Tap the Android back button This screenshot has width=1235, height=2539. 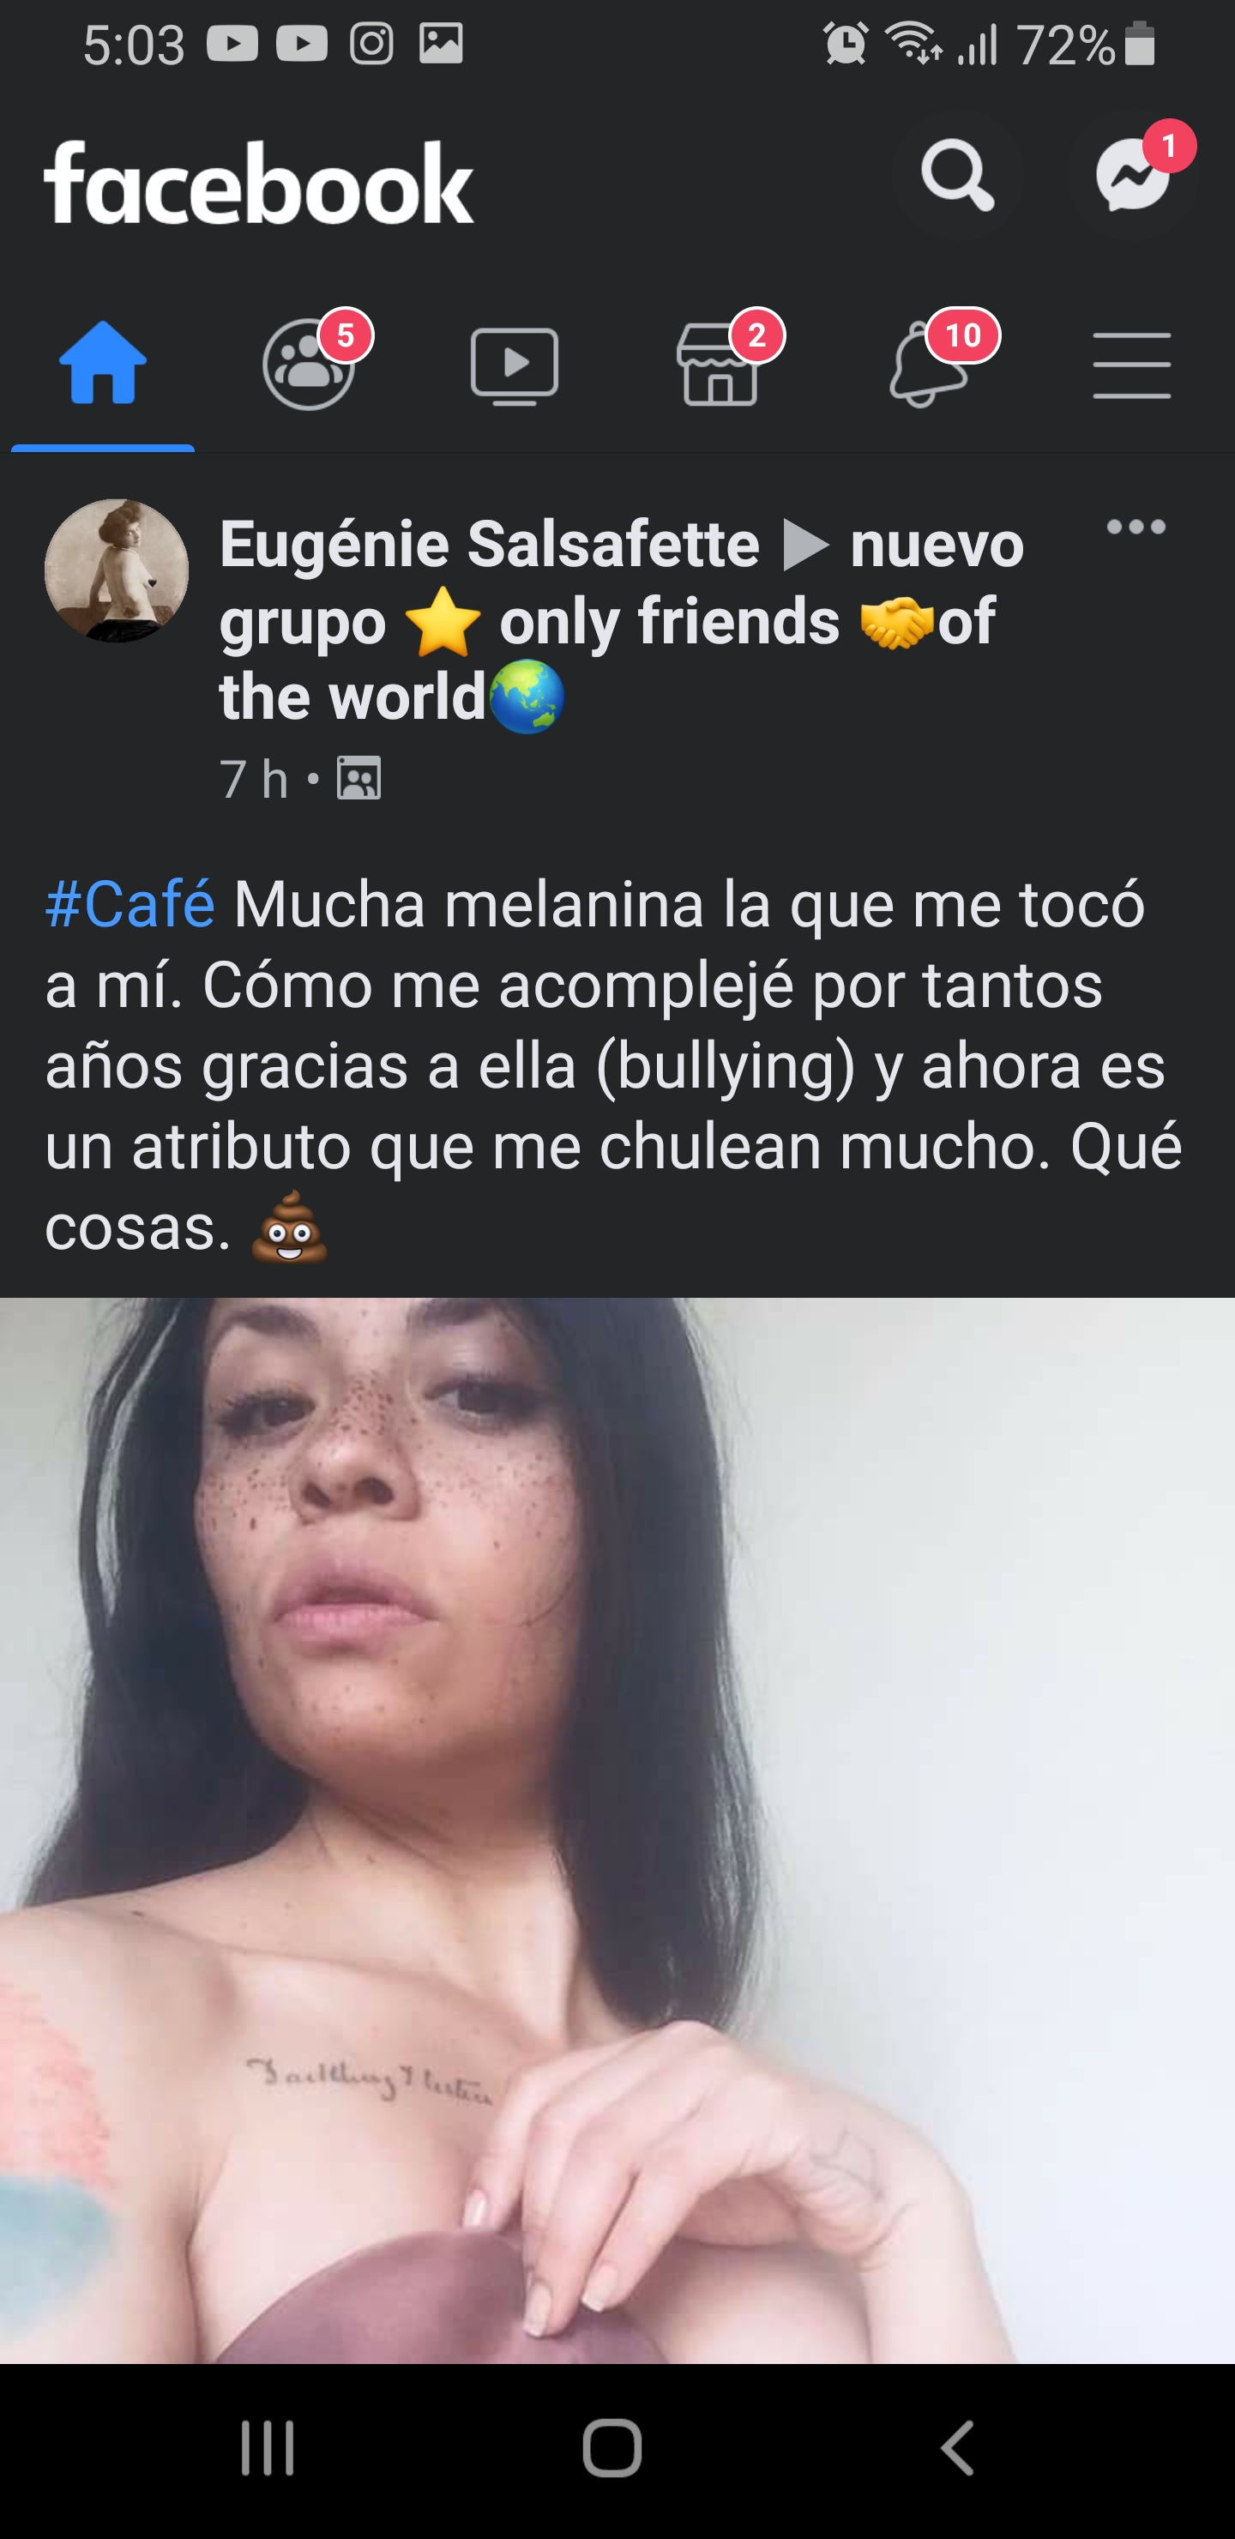(957, 2448)
